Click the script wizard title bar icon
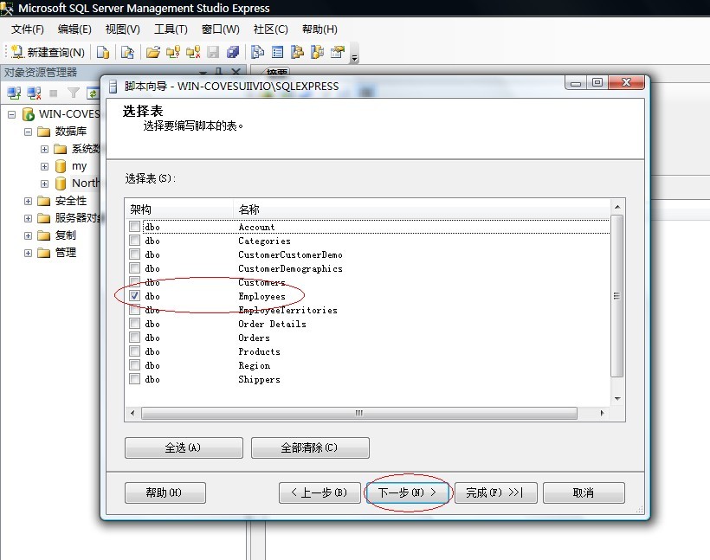This screenshot has width=710, height=560. click(x=113, y=86)
